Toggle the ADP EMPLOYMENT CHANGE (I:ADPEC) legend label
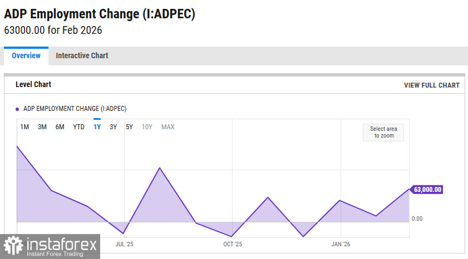The height and width of the screenshot is (259, 468). click(x=75, y=109)
